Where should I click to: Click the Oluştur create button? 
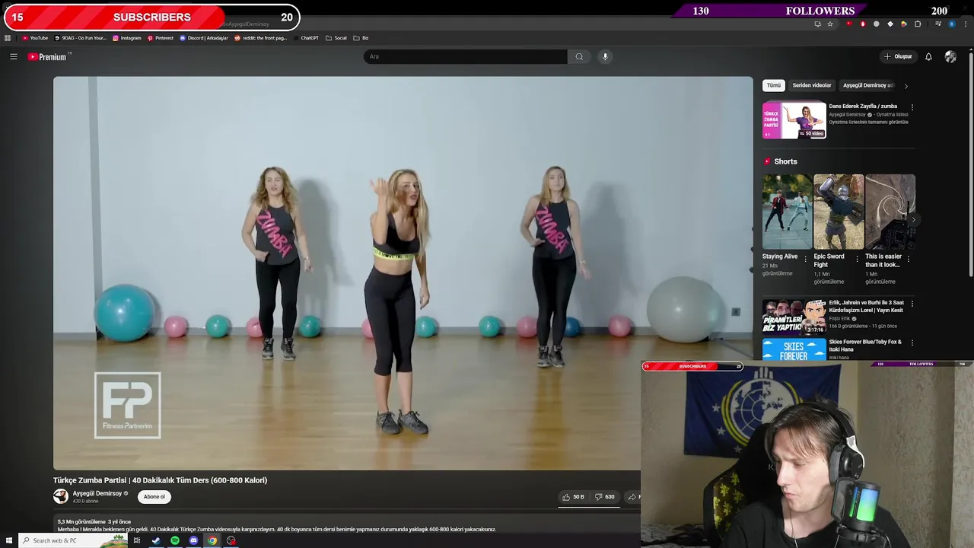(x=899, y=56)
